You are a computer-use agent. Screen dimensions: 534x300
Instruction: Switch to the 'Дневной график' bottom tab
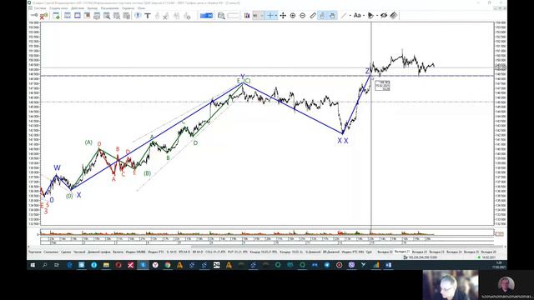[99, 252]
